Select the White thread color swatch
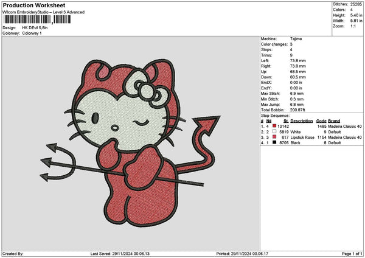 [274, 131]
